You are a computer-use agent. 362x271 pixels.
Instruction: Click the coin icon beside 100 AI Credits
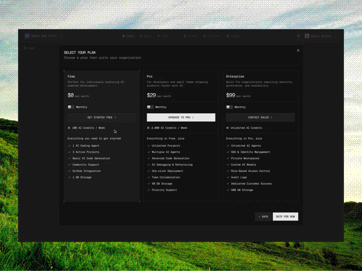coord(69,128)
